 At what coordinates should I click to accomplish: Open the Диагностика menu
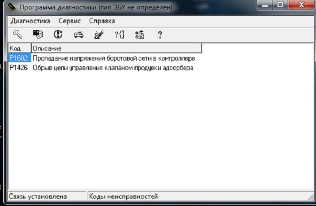click(30, 21)
